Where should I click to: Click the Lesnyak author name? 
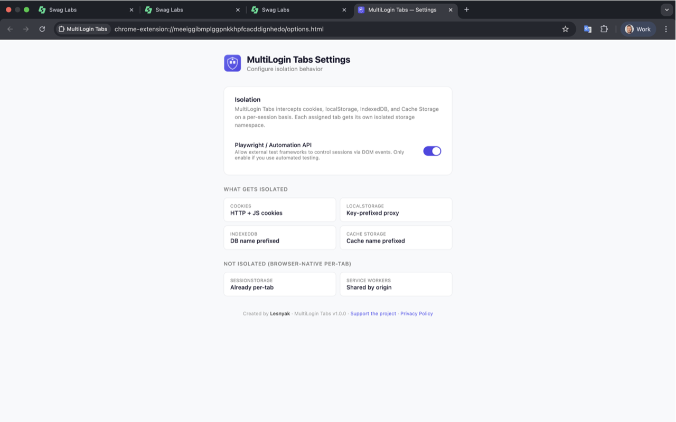pos(280,313)
